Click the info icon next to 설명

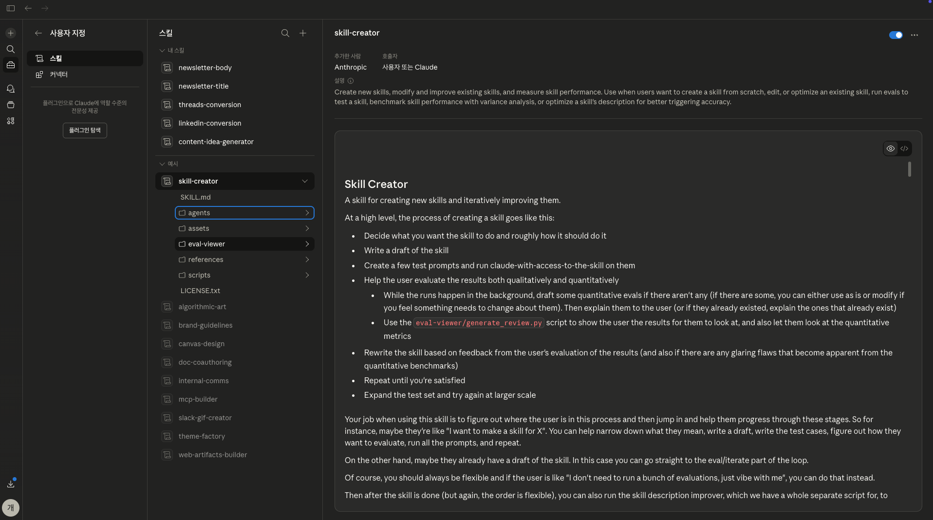(351, 81)
